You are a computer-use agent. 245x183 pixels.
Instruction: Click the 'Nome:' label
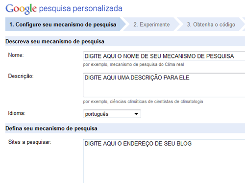click(x=16, y=55)
